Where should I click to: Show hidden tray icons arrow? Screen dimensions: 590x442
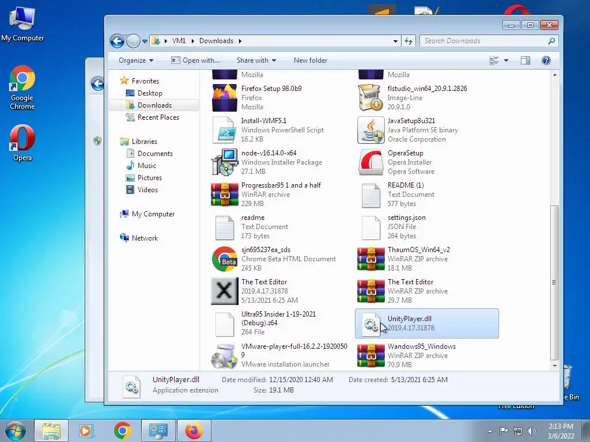[x=490, y=431]
